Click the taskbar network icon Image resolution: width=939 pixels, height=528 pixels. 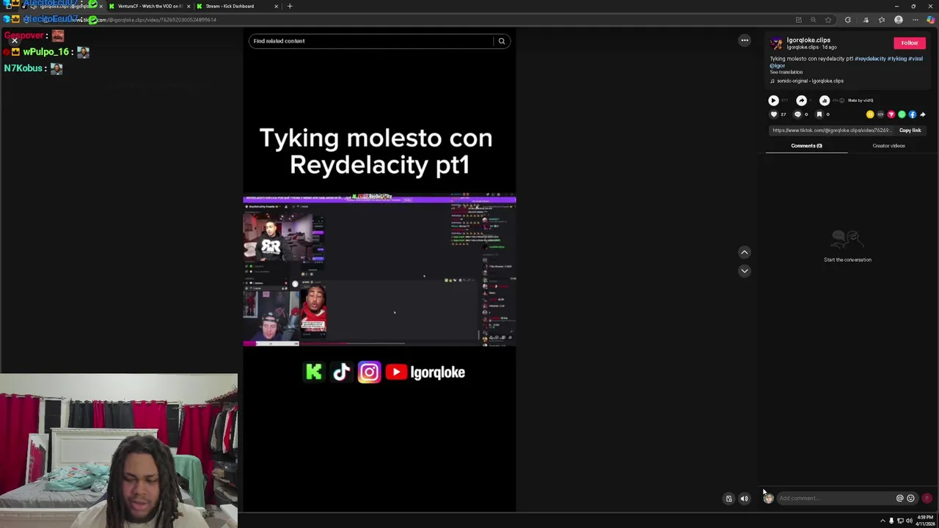[x=900, y=521]
